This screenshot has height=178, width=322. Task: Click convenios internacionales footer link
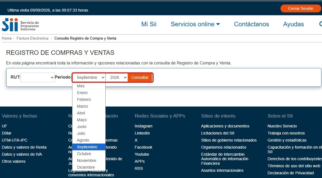(91, 175)
